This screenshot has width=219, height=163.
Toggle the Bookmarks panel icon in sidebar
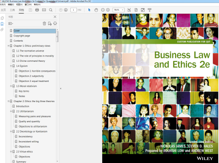pyautogui.click(x=2, y=24)
